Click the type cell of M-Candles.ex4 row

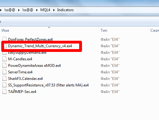pos(110,59)
